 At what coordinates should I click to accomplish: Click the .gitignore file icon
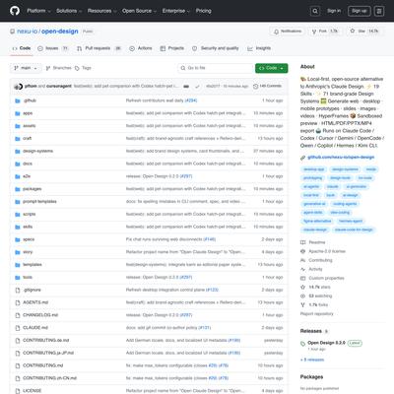(x=18, y=291)
